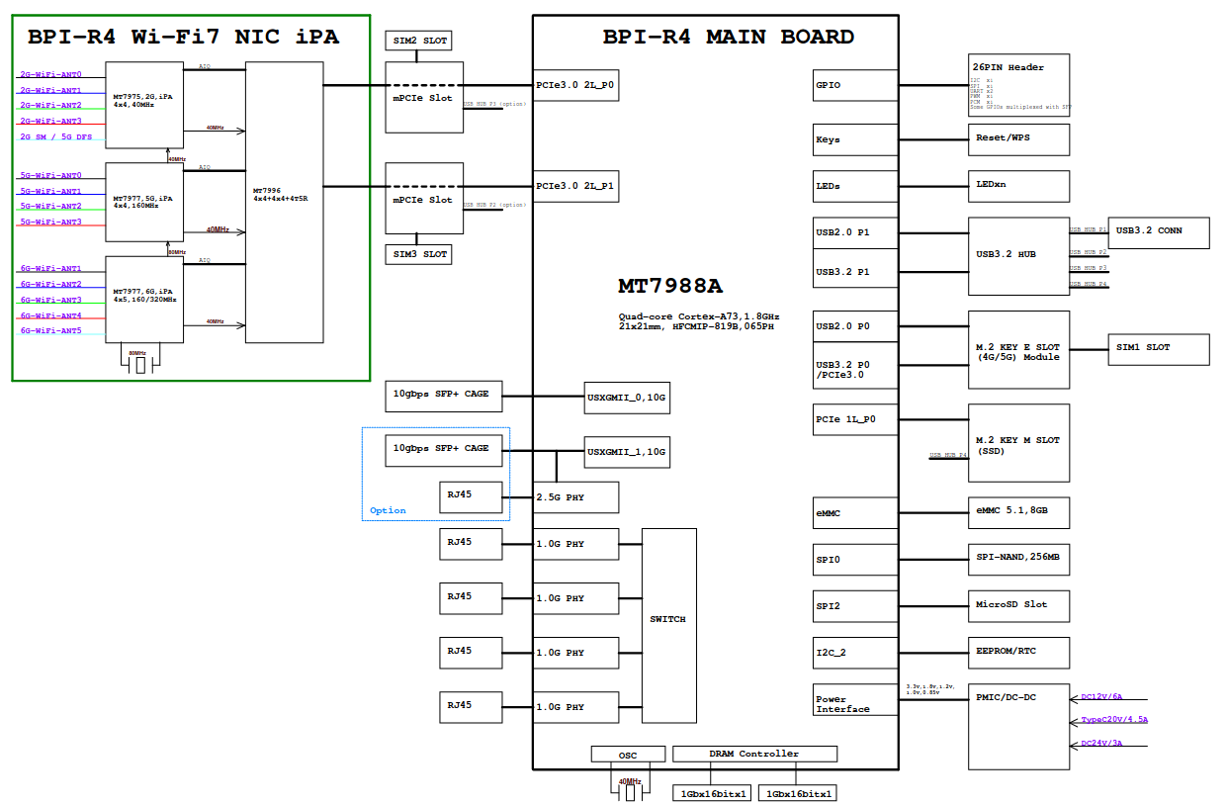Screen dimensions: 1227x805
Task: Click the USB3.2 HUB block
Action: (1018, 255)
